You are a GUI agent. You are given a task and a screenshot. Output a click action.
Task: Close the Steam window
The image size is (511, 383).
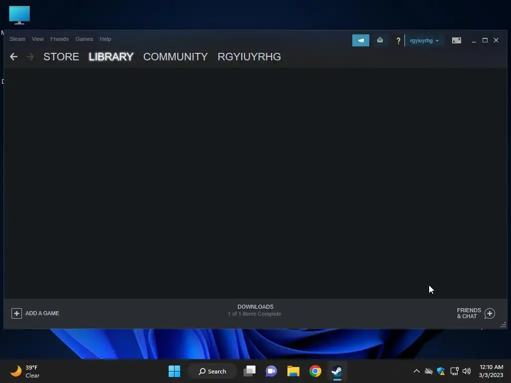tap(496, 40)
